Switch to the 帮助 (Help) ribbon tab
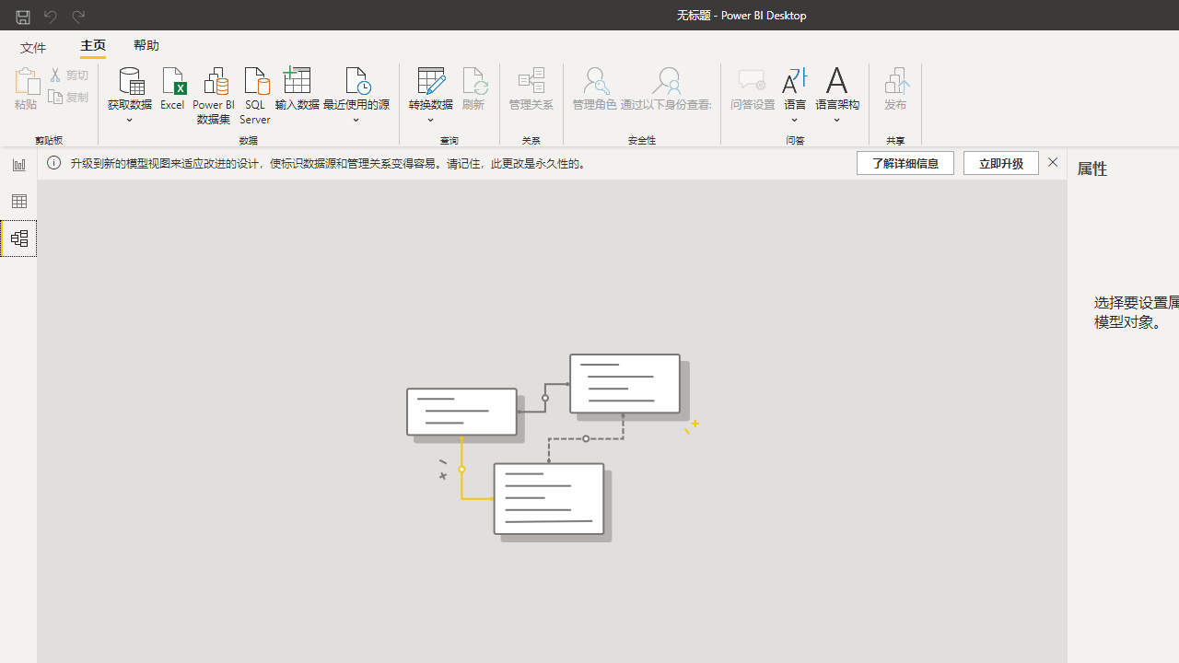1179x663 pixels. [x=146, y=44]
